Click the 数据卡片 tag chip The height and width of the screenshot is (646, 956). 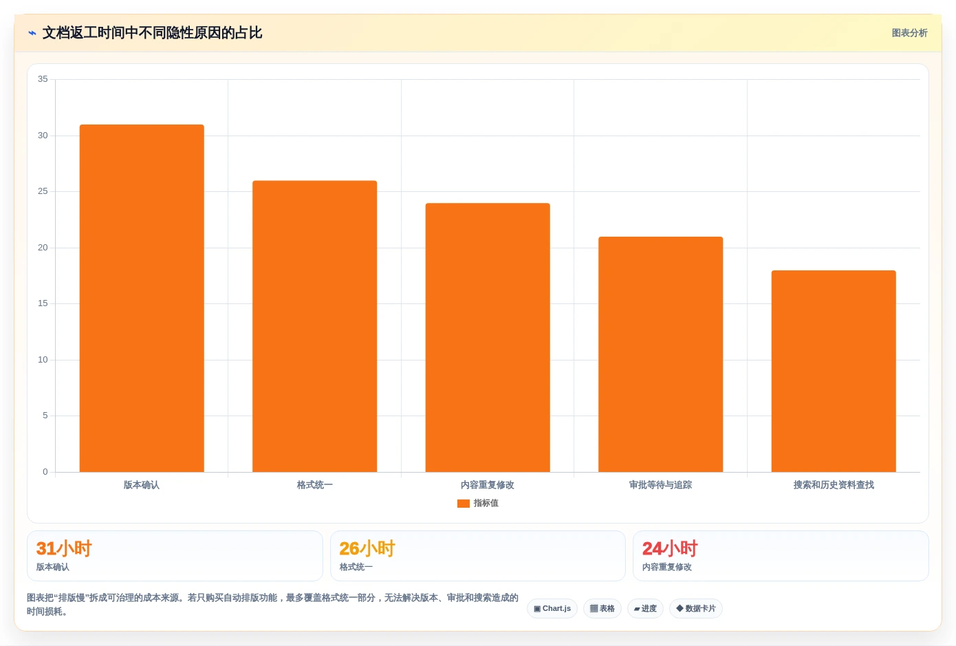pyautogui.click(x=696, y=609)
